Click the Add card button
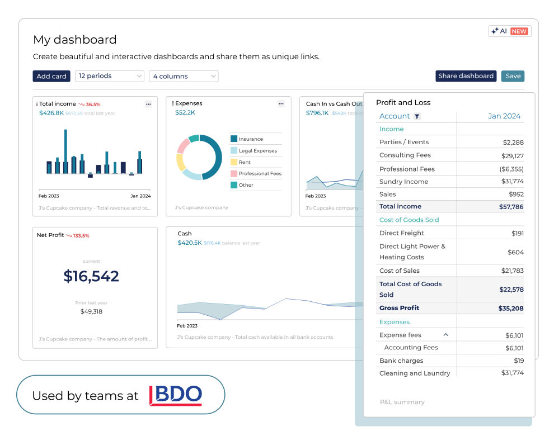 click(x=51, y=76)
